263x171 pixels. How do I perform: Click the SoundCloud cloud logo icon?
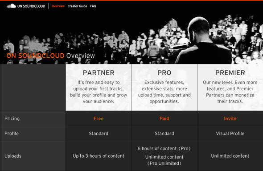coord(11,6)
